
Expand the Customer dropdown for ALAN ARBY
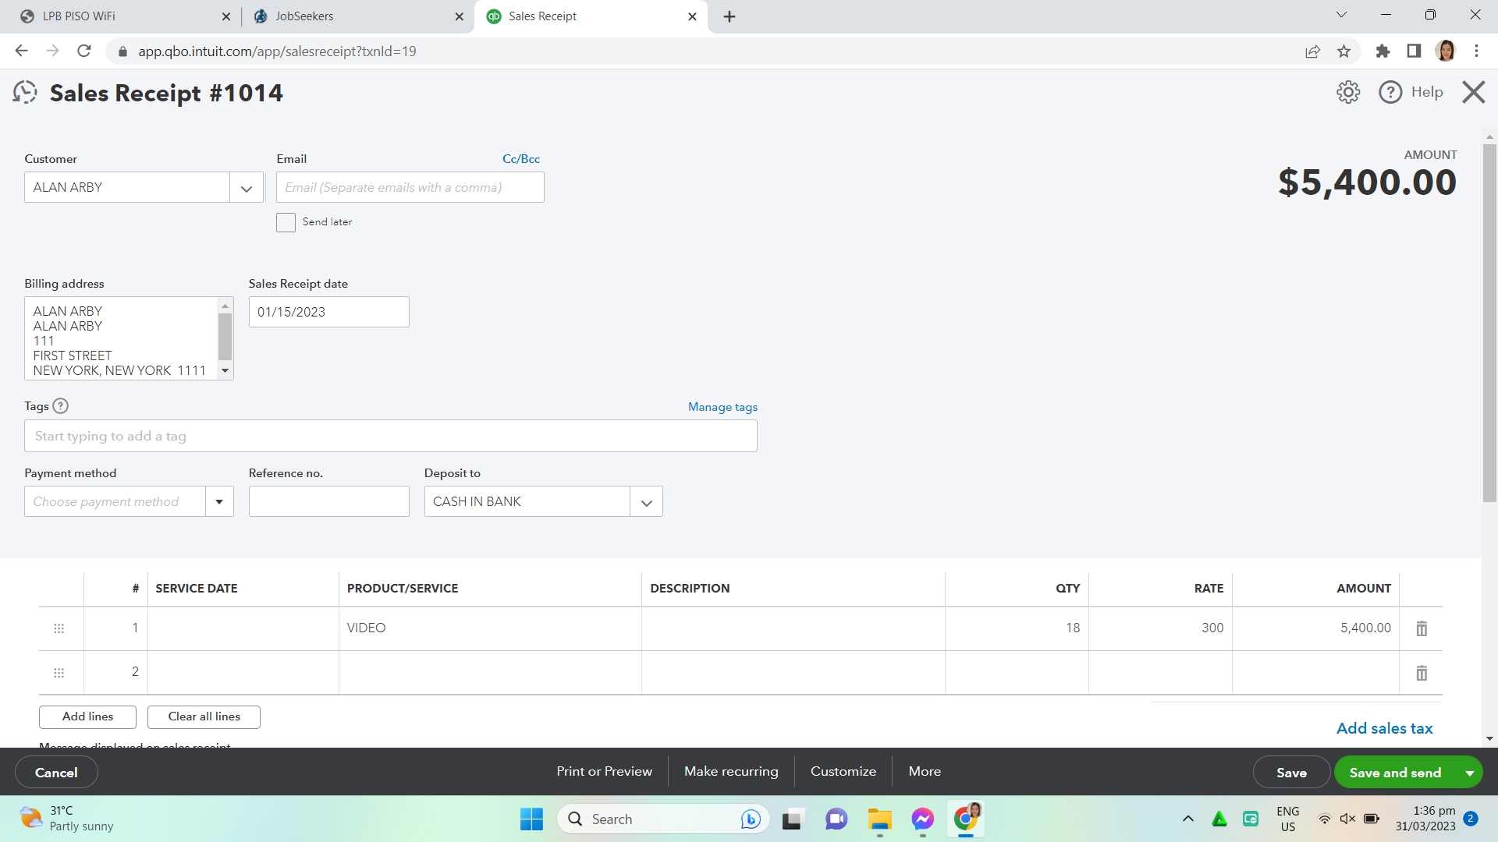coord(247,188)
